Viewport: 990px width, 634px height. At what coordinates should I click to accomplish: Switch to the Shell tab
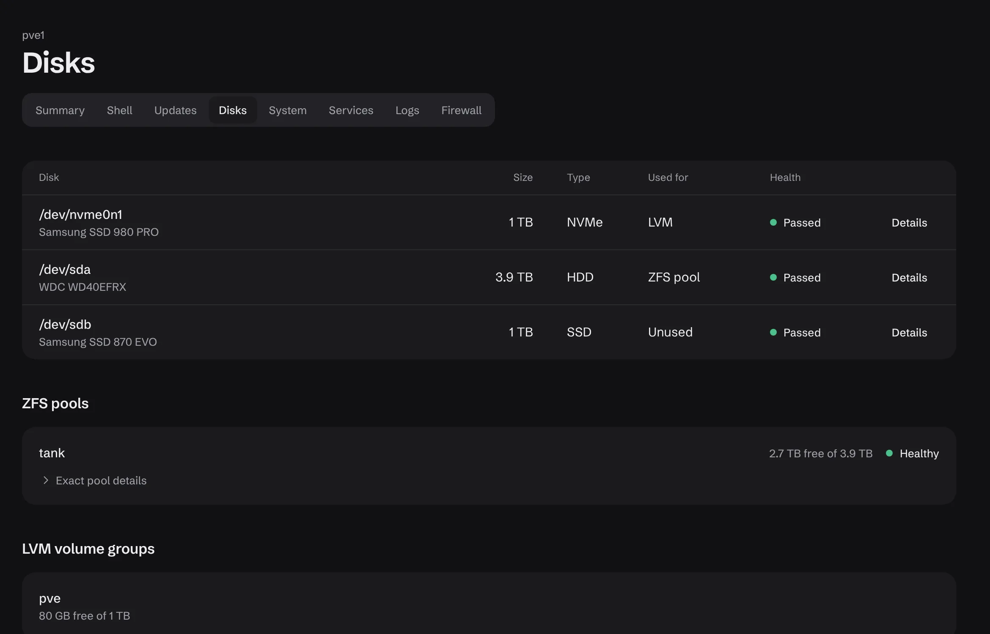(x=119, y=110)
